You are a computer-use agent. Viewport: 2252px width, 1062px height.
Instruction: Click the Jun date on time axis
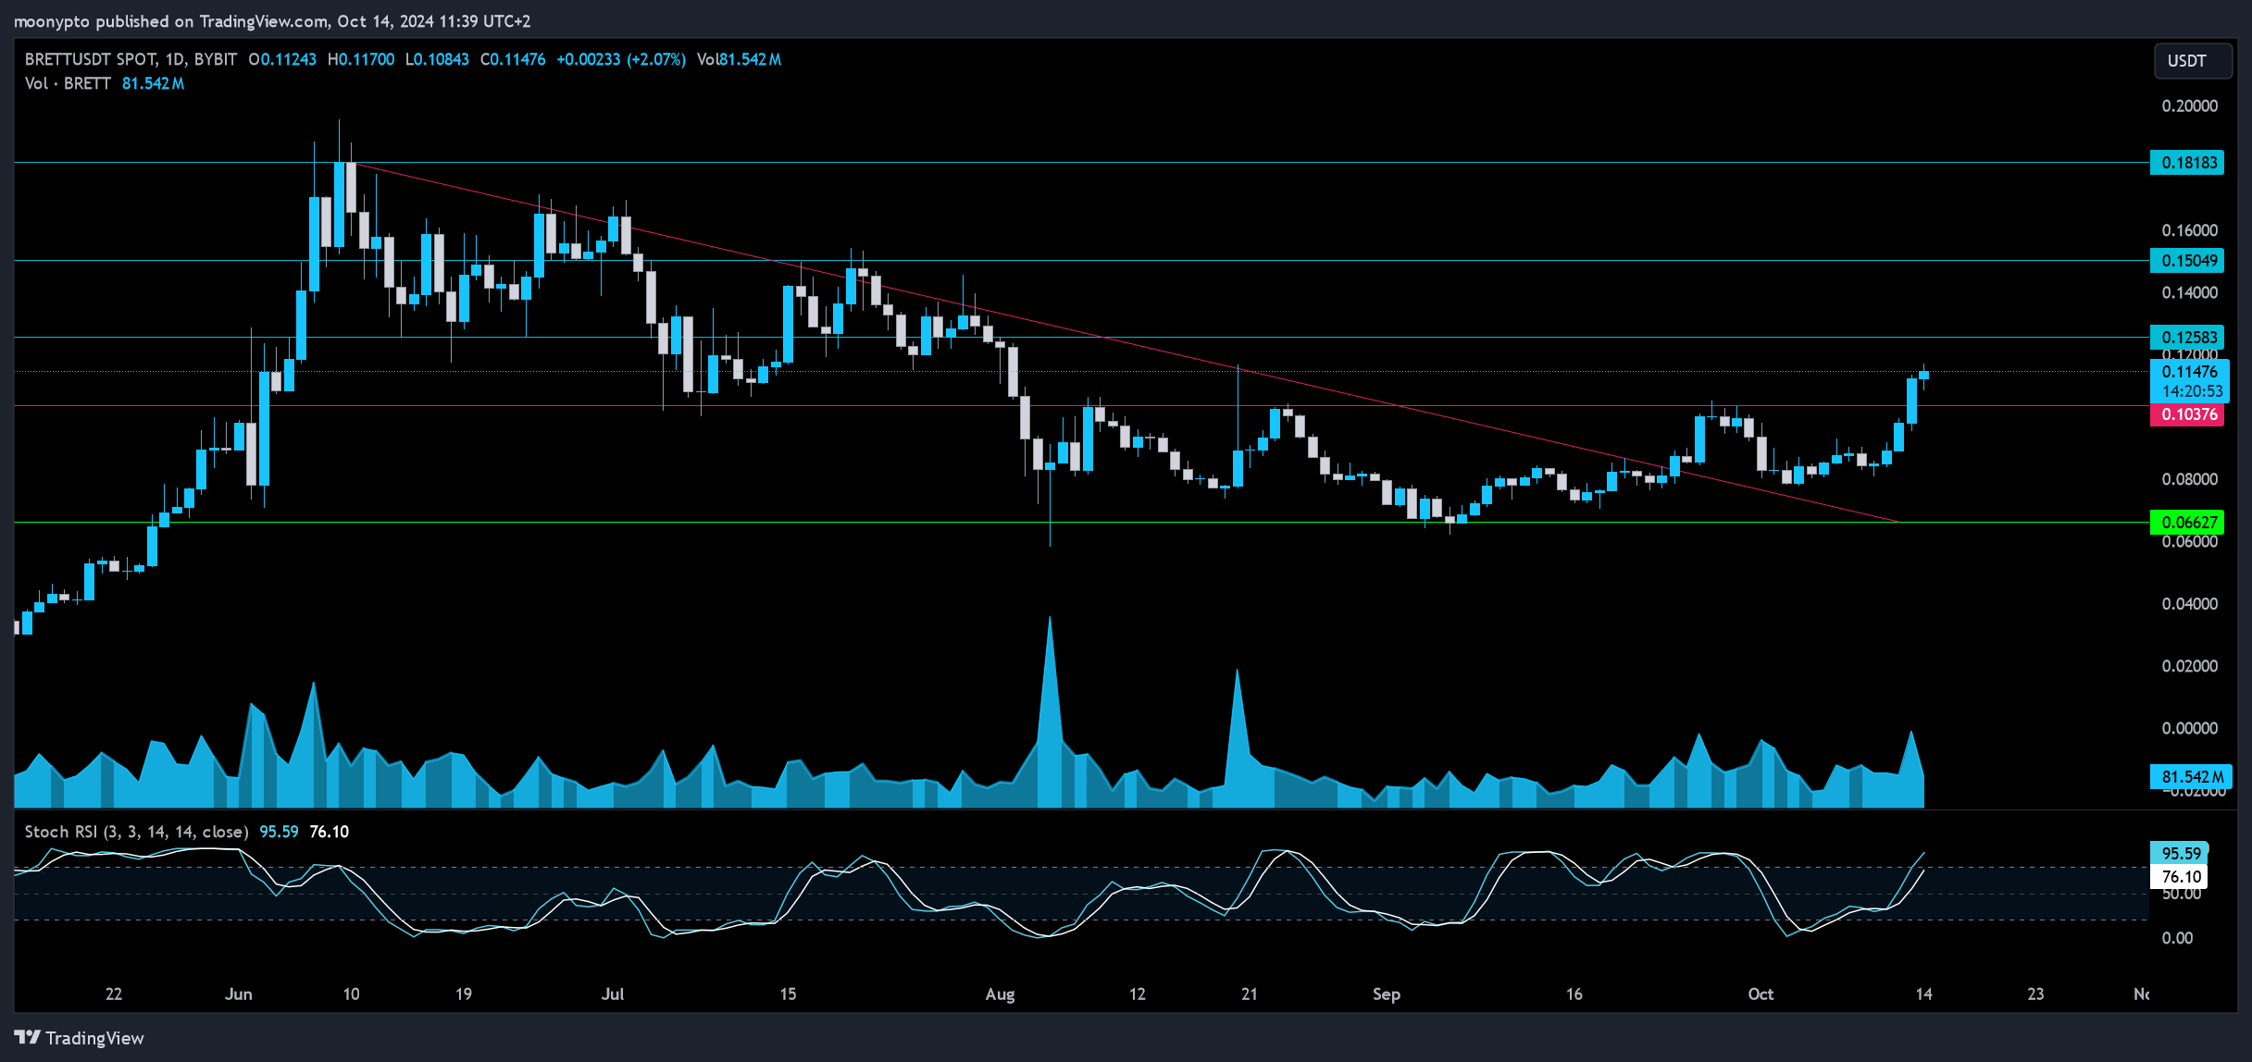coord(239,994)
